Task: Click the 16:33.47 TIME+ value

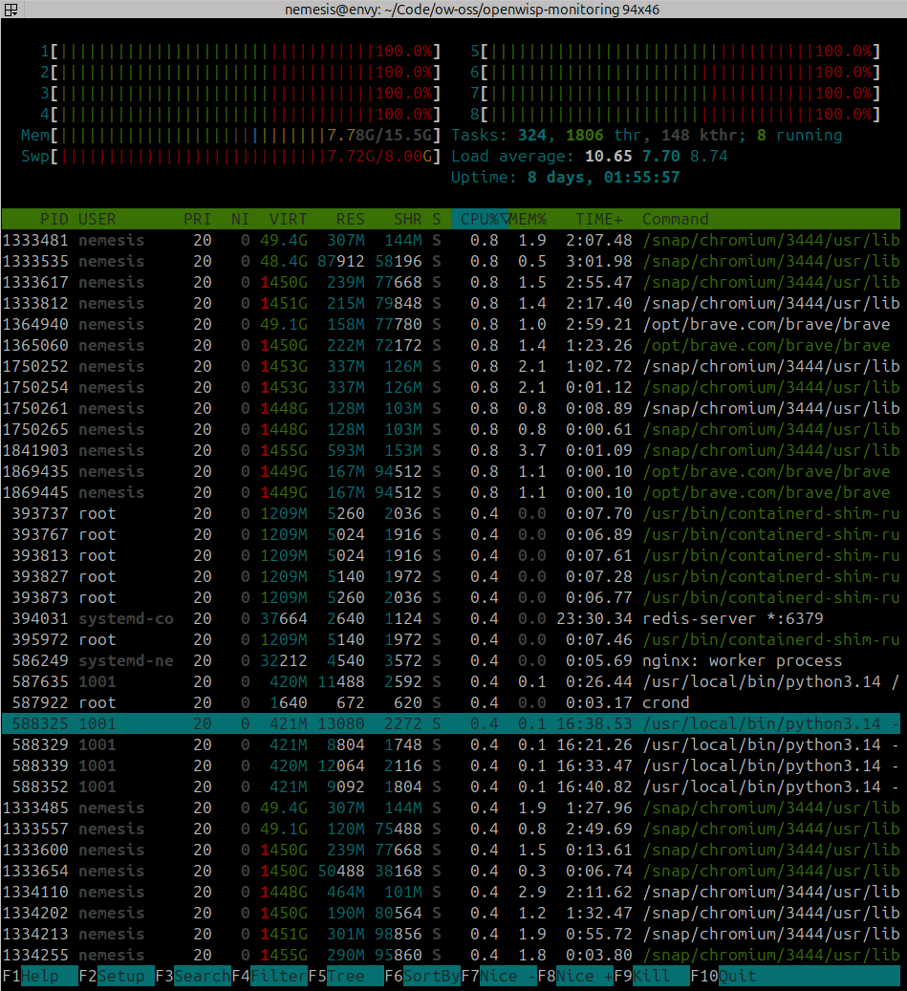Action: click(x=594, y=766)
